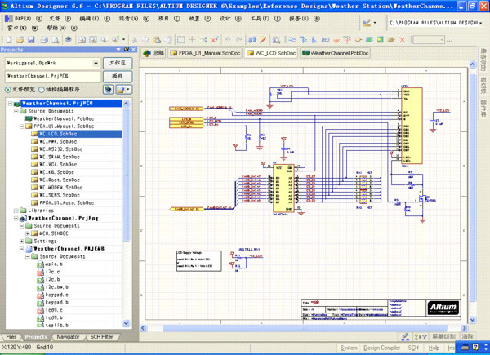Switch to the WeatherChannel.PcbDoc document tab
490x355 pixels.
pyautogui.click(x=336, y=53)
